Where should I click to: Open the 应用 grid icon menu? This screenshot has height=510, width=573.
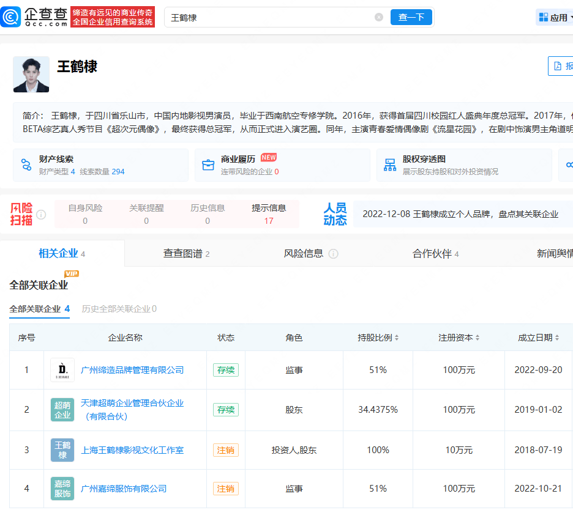click(x=544, y=17)
